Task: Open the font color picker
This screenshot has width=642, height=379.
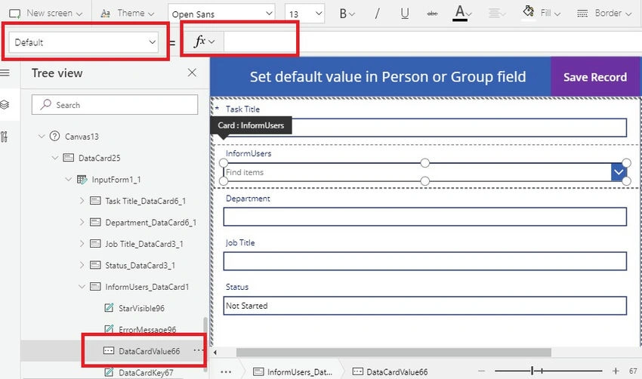Action: (x=461, y=13)
